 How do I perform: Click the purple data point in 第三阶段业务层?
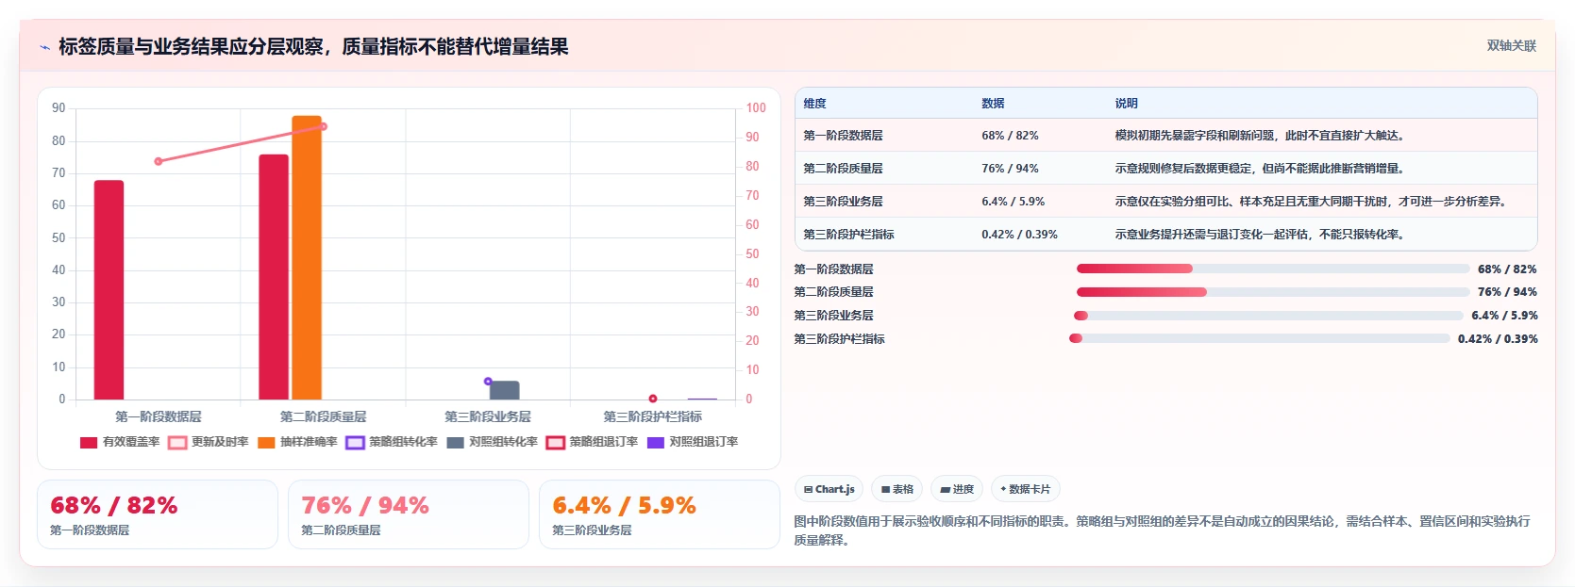click(488, 382)
